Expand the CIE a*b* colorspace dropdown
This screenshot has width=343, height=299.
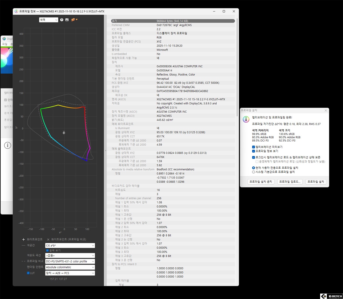pos(70,246)
